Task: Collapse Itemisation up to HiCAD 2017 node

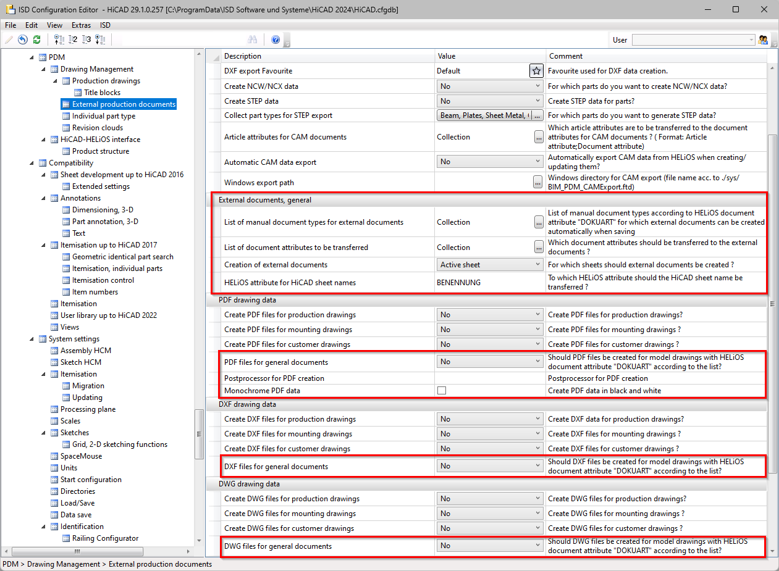Action: point(43,245)
